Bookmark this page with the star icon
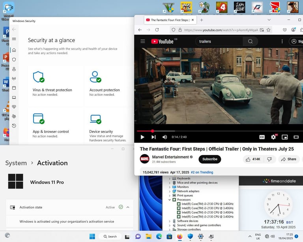 click(x=268, y=30)
